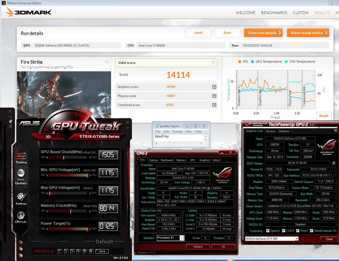The image size is (339, 261).
Task: Toggle the PhysX checkbox
Action: (297, 231)
